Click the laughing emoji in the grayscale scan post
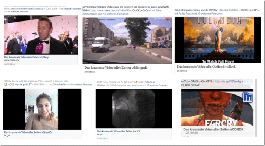The image size is (265, 146). pyautogui.click(x=135, y=82)
